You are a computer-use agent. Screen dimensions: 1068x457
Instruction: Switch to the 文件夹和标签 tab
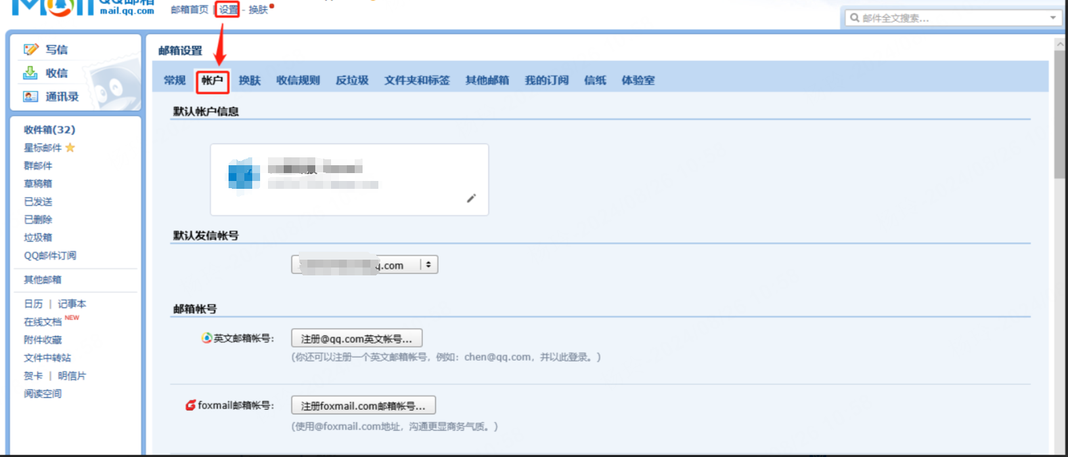(x=417, y=80)
